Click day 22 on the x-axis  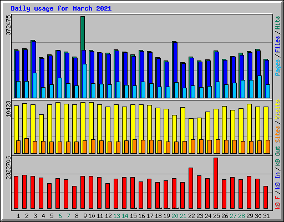coord(191,216)
